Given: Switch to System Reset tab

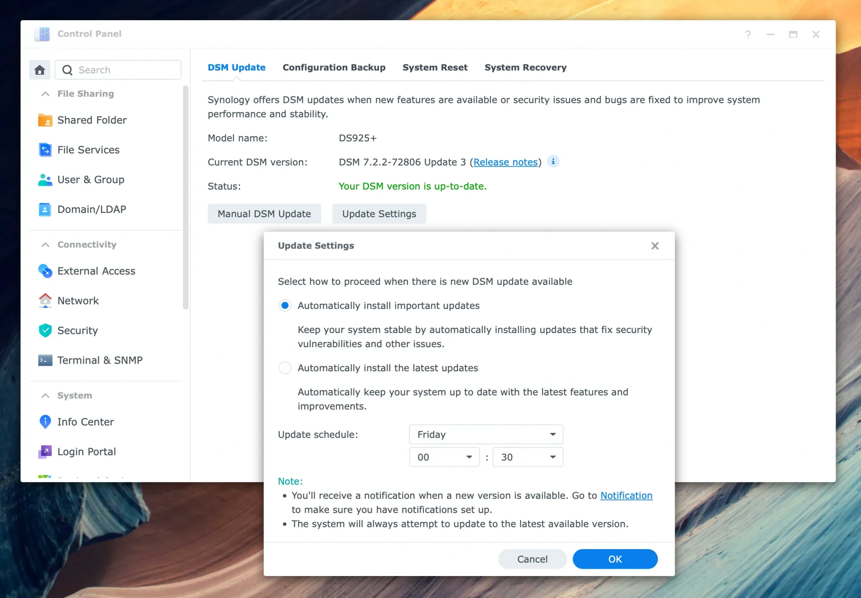Looking at the screenshot, I should [x=435, y=68].
